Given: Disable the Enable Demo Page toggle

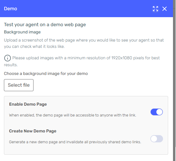Looking at the screenshot, I should pos(157,112).
